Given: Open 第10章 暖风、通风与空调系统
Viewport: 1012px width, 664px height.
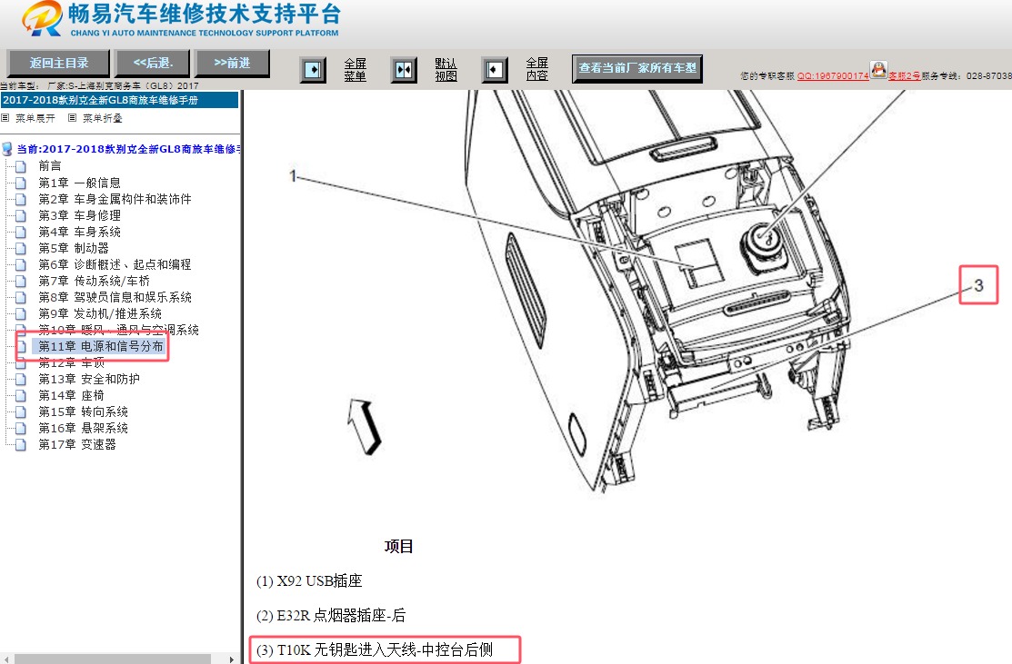Looking at the screenshot, I should [118, 330].
